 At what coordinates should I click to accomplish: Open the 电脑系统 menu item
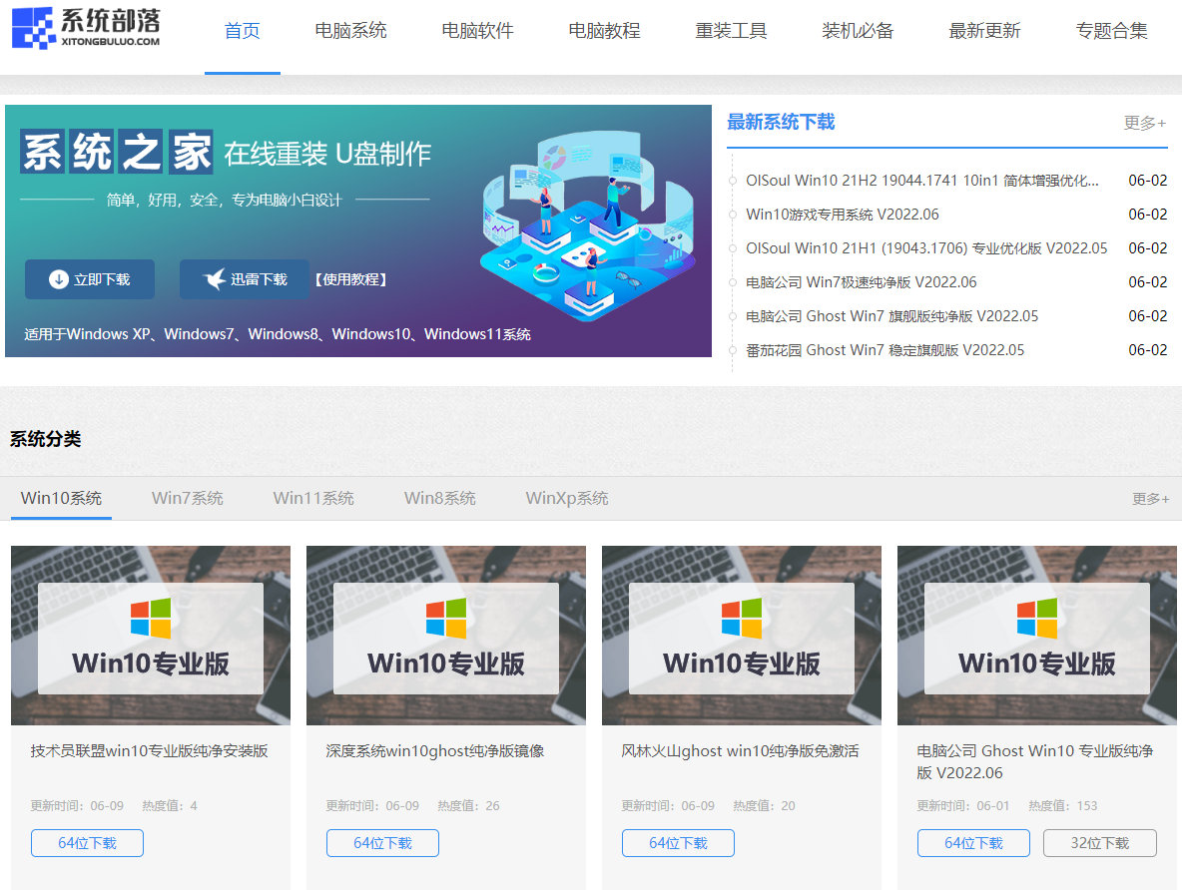coord(350,31)
